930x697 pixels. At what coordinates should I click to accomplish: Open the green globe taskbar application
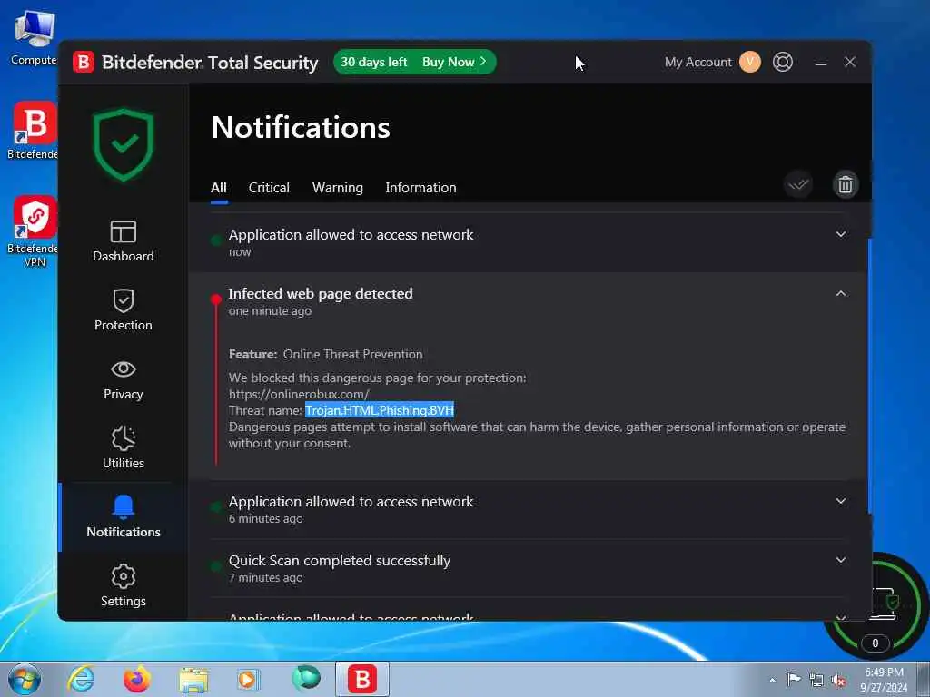tap(305, 678)
